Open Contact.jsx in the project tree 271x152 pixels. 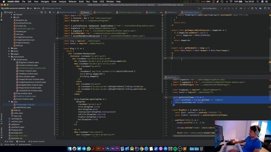pos(20,26)
